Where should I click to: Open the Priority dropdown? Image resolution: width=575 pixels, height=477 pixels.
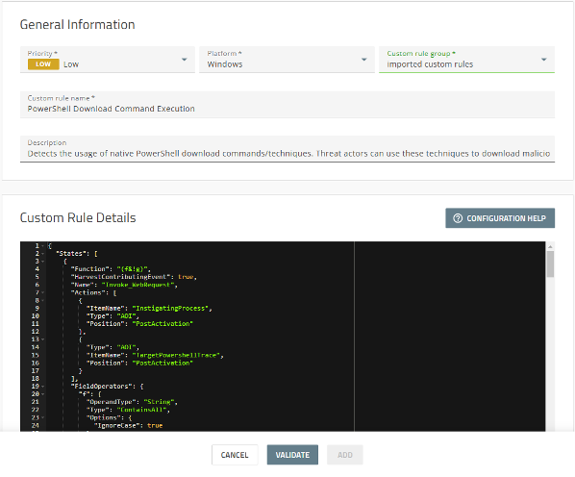click(108, 60)
